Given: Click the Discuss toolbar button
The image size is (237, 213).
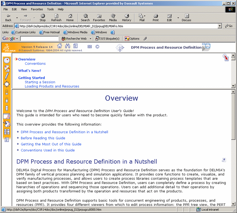Looking at the screenshot, I should coord(186,18).
